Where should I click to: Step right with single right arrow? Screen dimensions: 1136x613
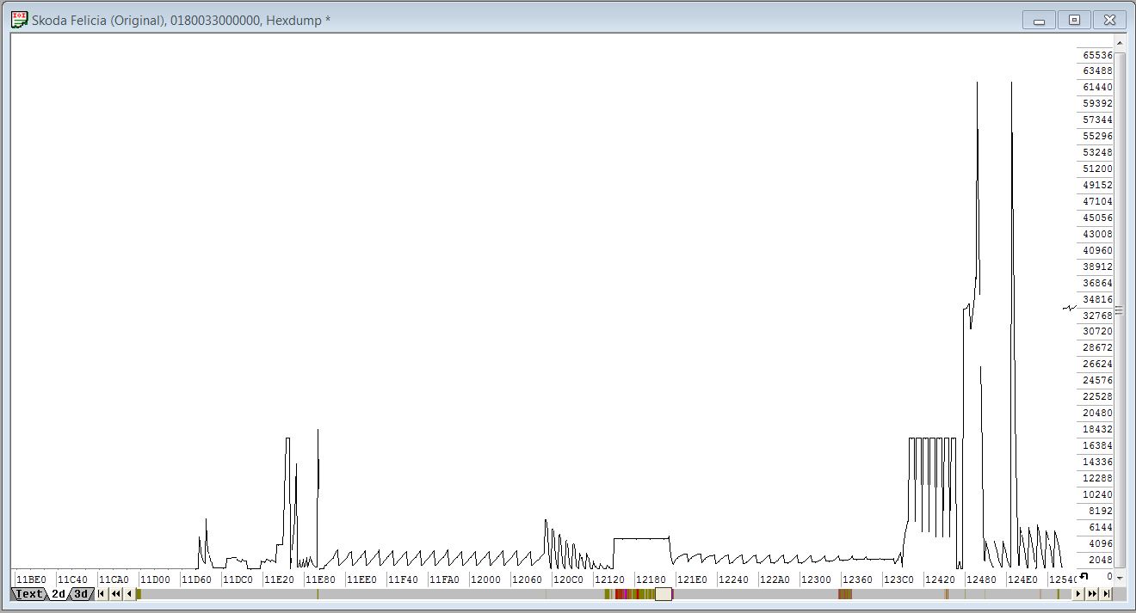point(1079,594)
